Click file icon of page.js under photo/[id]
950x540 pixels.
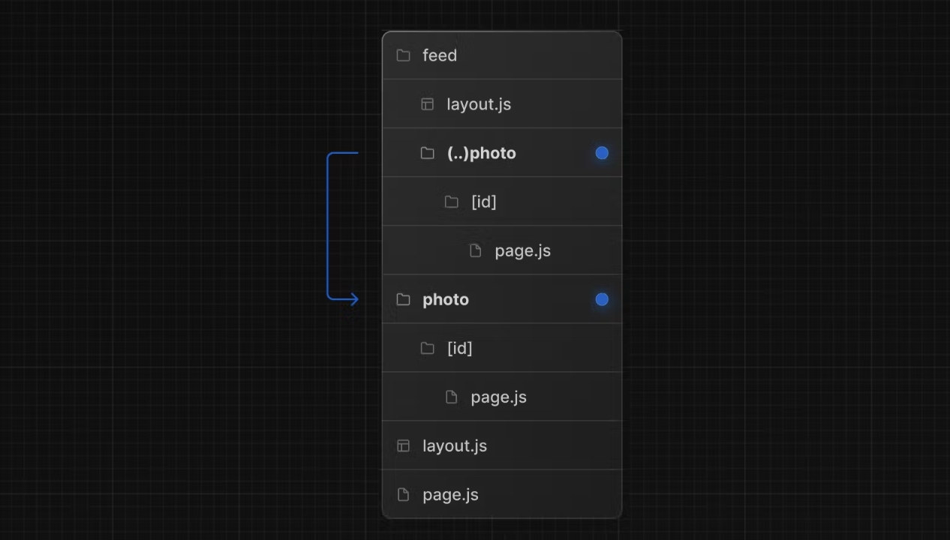pos(451,397)
